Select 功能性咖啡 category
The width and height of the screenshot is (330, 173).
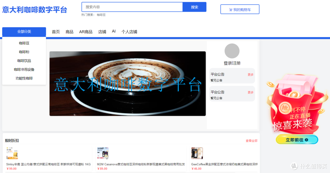[x=24, y=78]
